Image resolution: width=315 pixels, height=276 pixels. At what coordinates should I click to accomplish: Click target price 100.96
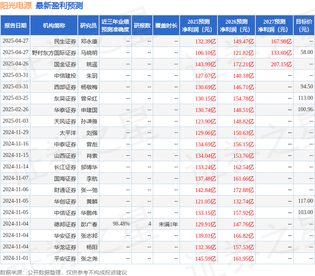click(306, 110)
